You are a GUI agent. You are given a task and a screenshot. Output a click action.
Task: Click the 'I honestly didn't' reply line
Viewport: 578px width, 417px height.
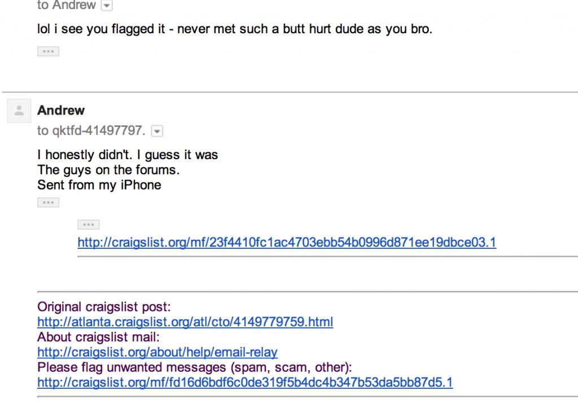(x=128, y=155)
